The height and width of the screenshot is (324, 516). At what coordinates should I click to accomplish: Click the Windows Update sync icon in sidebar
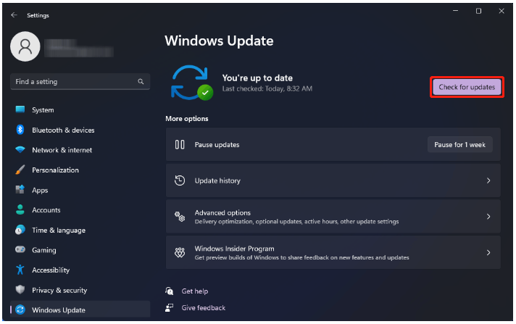[x=20, y=310]
